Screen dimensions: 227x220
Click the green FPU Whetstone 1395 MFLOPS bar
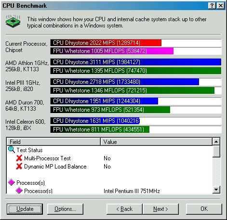tap(136, 71)
